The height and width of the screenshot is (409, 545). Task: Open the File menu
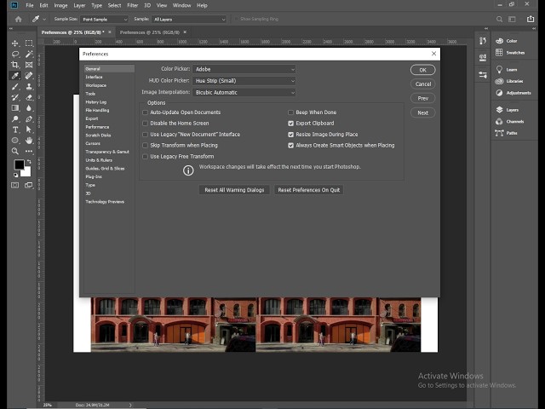tap(30, 5)
